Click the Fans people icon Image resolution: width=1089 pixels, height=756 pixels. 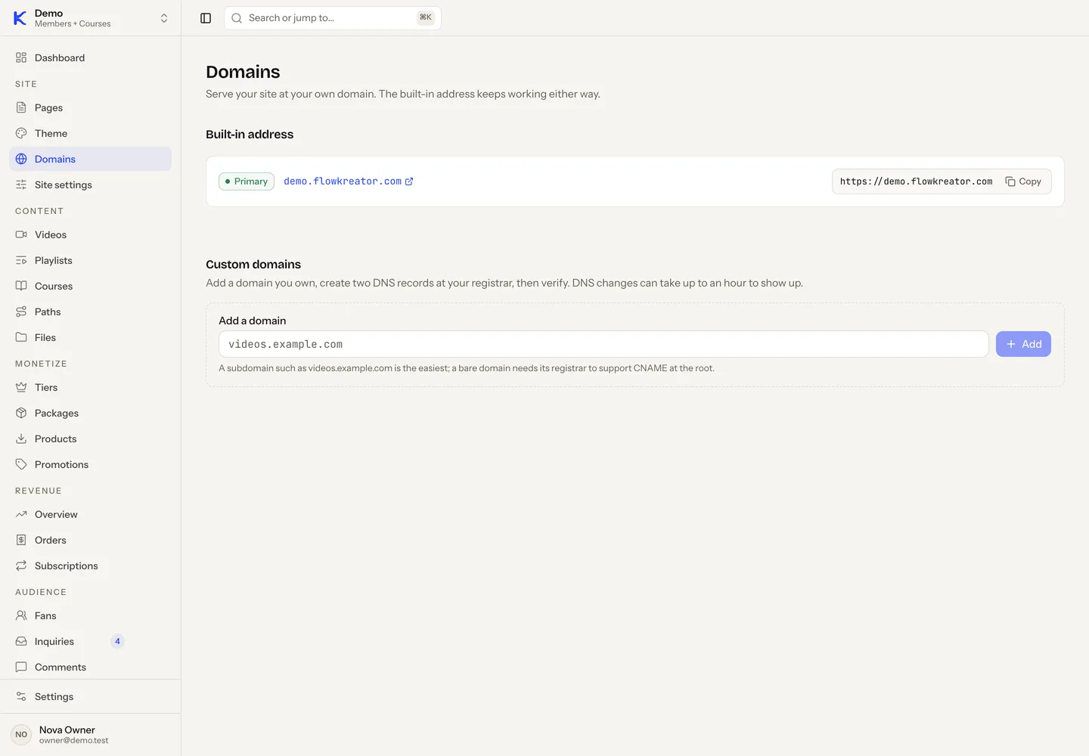click(21, 615)
